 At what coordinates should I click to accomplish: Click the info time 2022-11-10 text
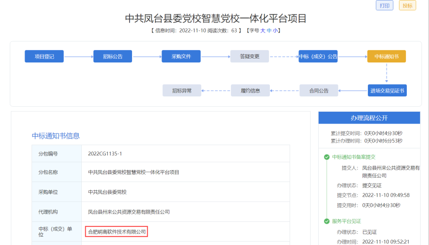pyautogui.click(x=193, y=31)
